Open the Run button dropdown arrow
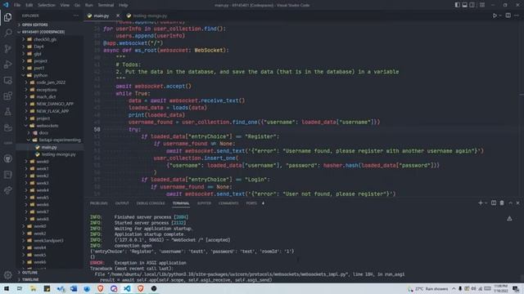 (500, 16)
